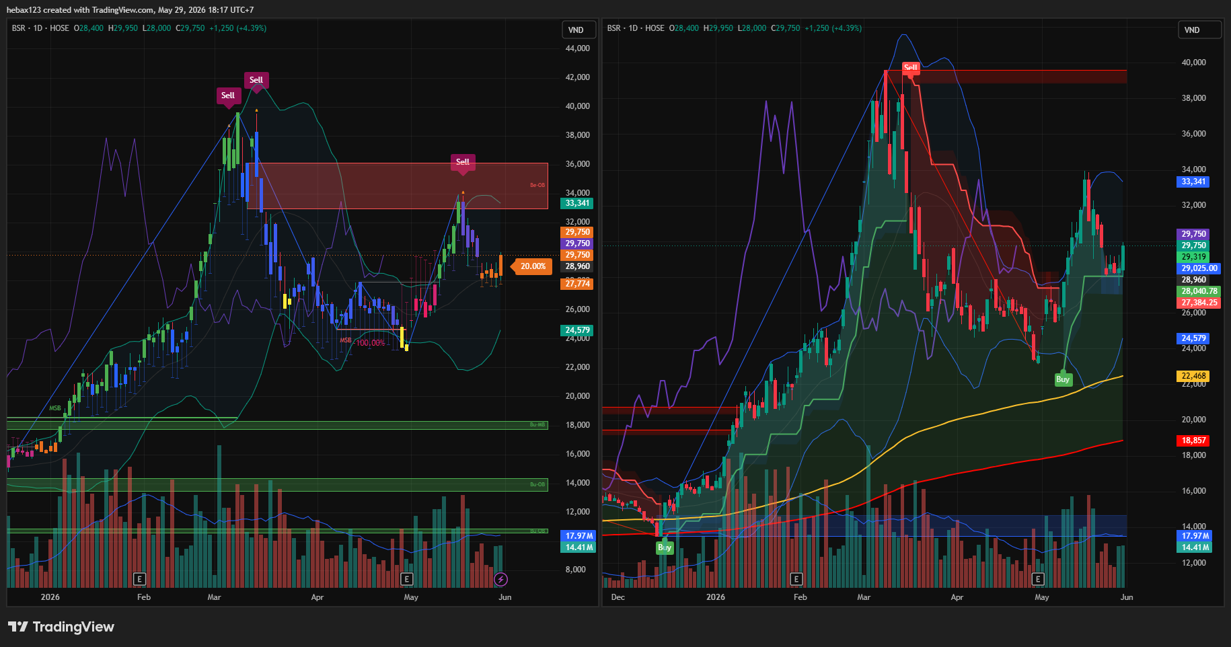The width and height of the screenshot is (1231, 647).
Task: Click the blue 33,341 price label on right chart
Action: [1194, 182]
